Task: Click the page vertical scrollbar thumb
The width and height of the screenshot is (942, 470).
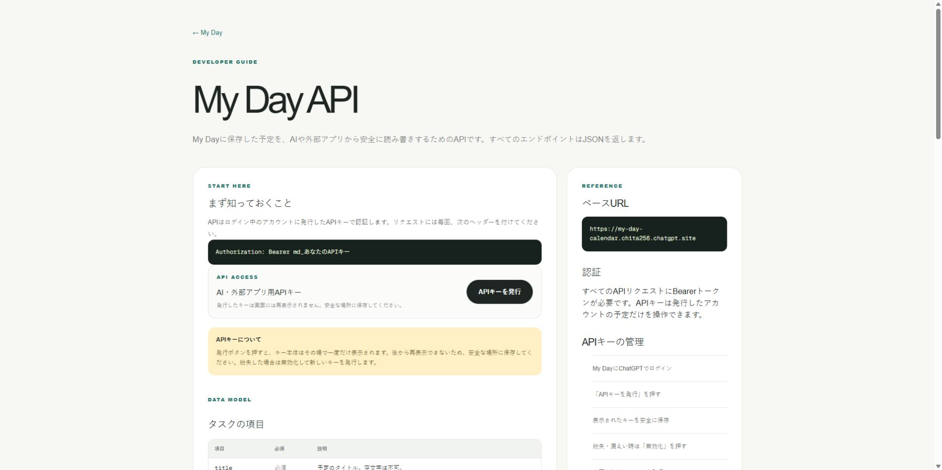Action: pyautogui.click(x=938, y=74)
